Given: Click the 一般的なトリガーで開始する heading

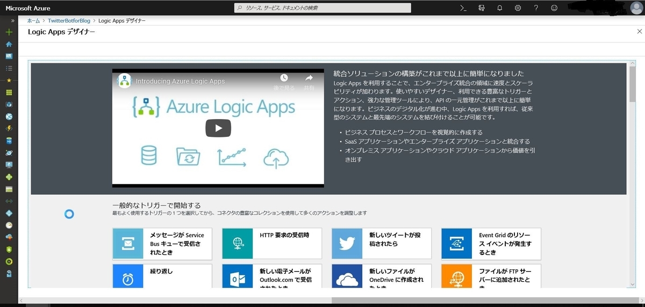Looking at the screenshot, I should click(x=156, y=205).
